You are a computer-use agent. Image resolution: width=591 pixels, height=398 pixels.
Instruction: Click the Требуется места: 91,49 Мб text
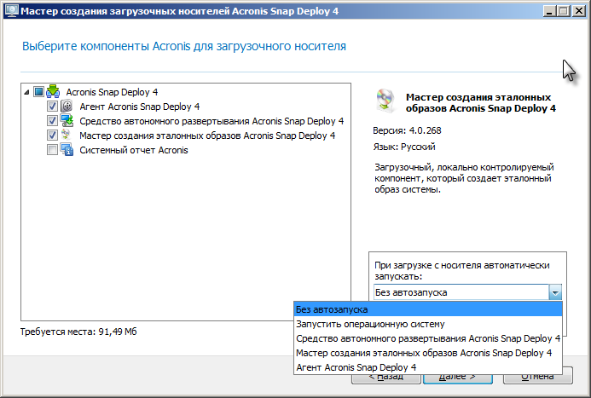point(78,332)
